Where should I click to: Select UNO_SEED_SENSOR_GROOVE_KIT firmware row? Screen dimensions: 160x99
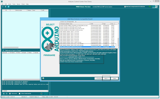point(87,47)
